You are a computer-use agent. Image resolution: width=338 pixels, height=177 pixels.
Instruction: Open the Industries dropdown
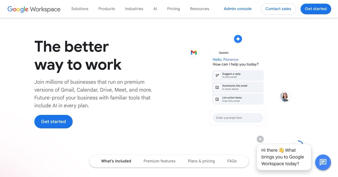tap(134, 9)
